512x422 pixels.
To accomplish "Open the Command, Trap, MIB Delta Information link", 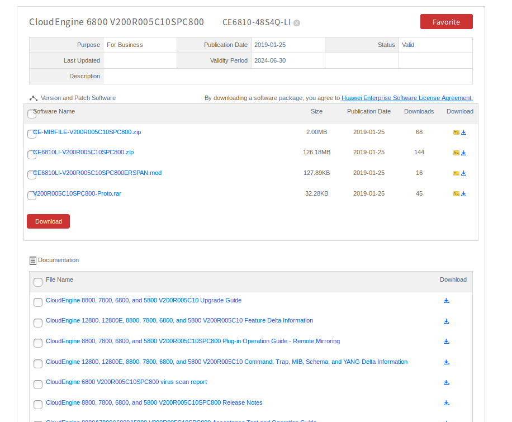I will (226, 362).
